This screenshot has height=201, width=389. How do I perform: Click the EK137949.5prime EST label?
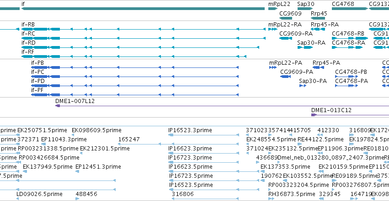point(48,167)
